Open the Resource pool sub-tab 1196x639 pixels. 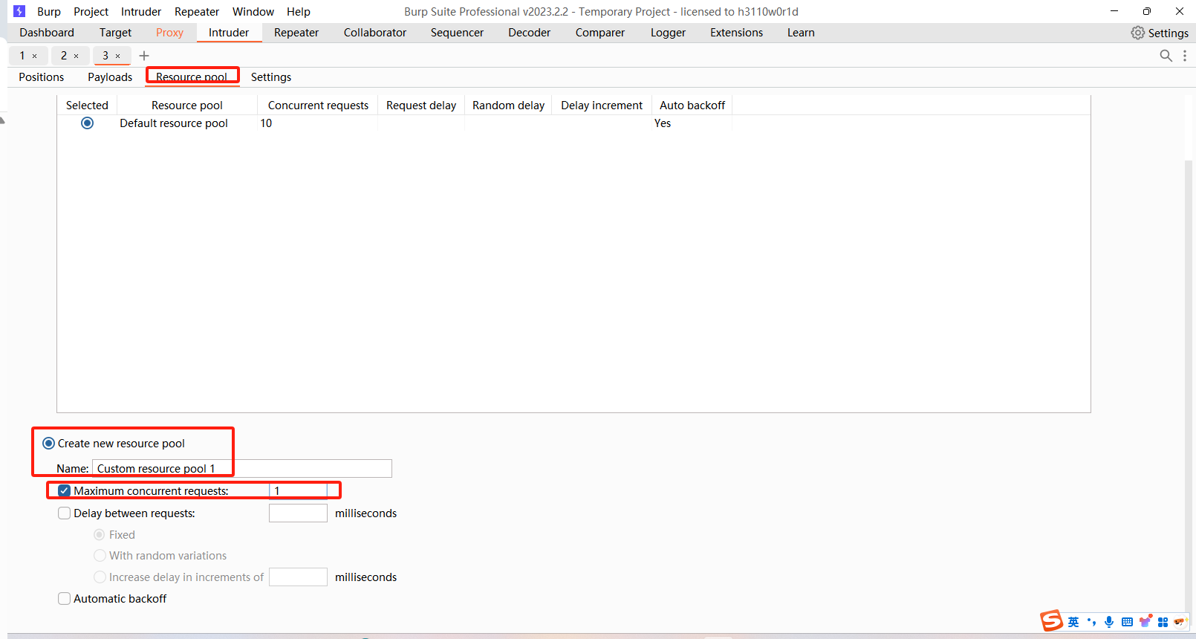192,77
